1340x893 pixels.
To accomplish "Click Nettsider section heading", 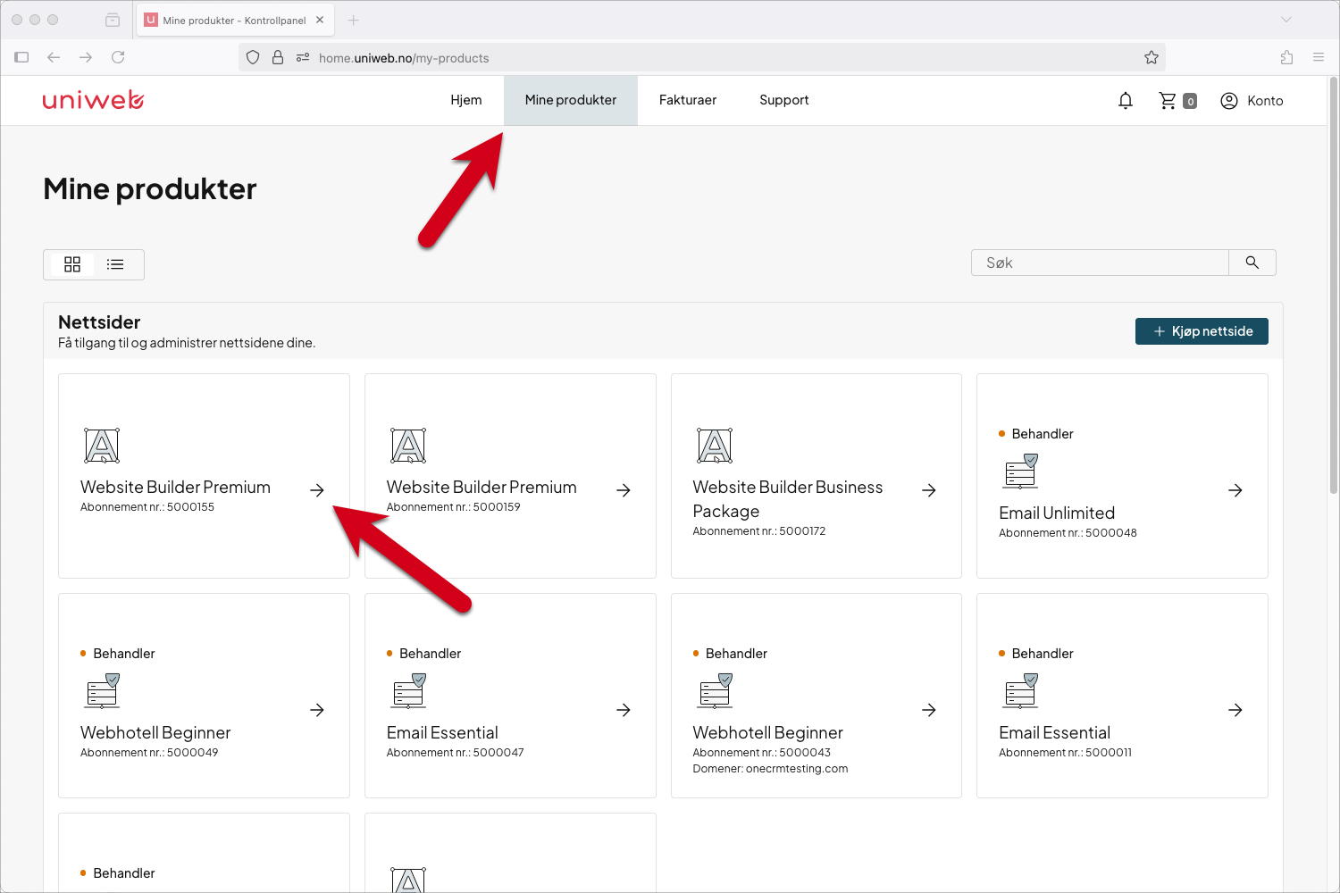I will tap(99, 322).
